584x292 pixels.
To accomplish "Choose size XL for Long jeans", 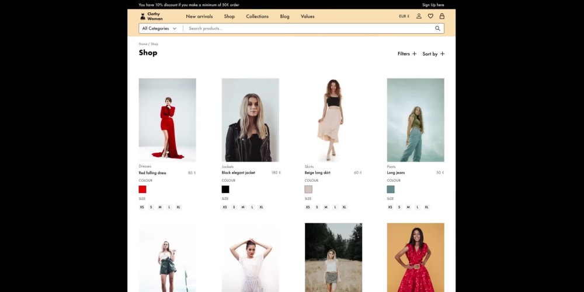I will pos(426,207).
